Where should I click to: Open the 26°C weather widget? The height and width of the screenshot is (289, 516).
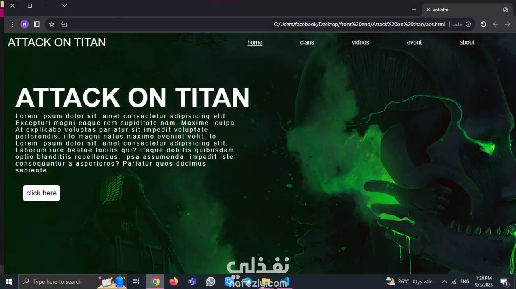point(409,281)
